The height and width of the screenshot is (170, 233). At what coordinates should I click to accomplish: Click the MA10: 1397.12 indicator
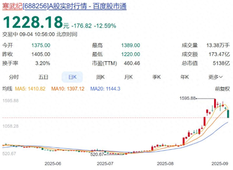click(68, 89)
